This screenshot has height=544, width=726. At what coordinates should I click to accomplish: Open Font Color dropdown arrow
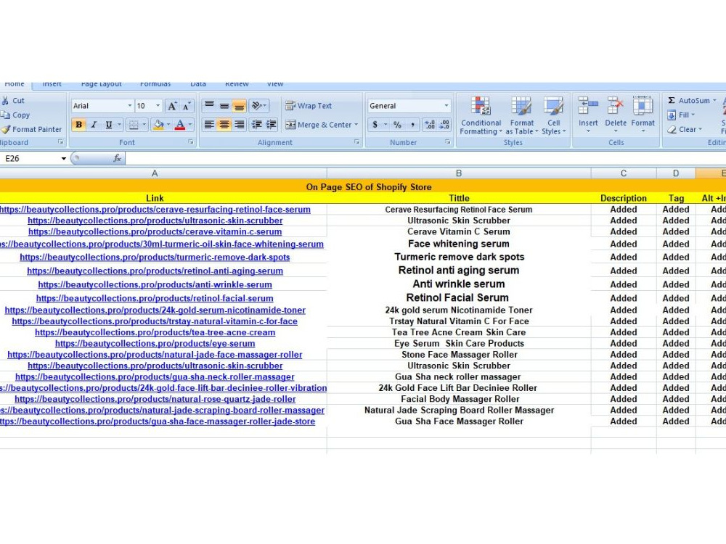click(189, 125)
